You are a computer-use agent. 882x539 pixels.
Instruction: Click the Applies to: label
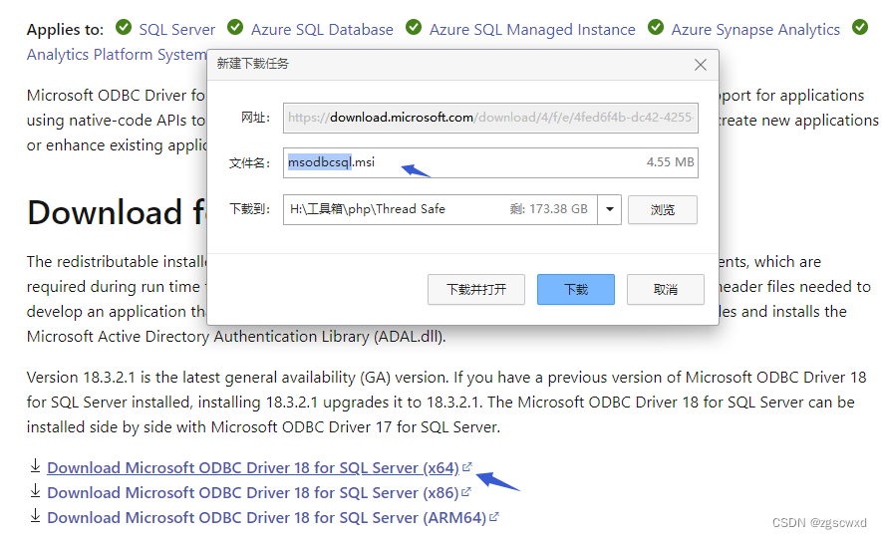(65, 29)
